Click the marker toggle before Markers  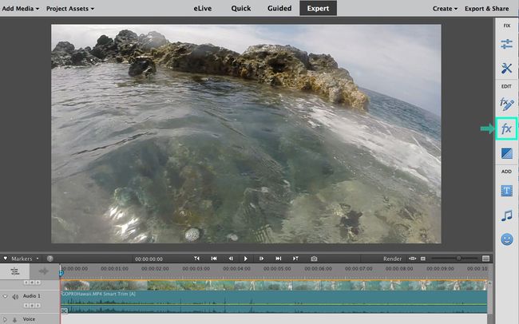pyautogui.click(x=6, y=258)
